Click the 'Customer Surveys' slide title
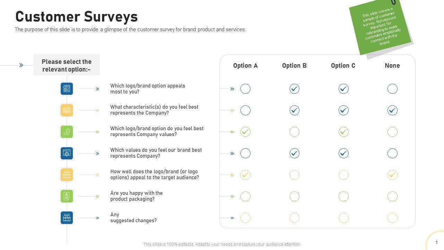 click(x=77, y=17)
